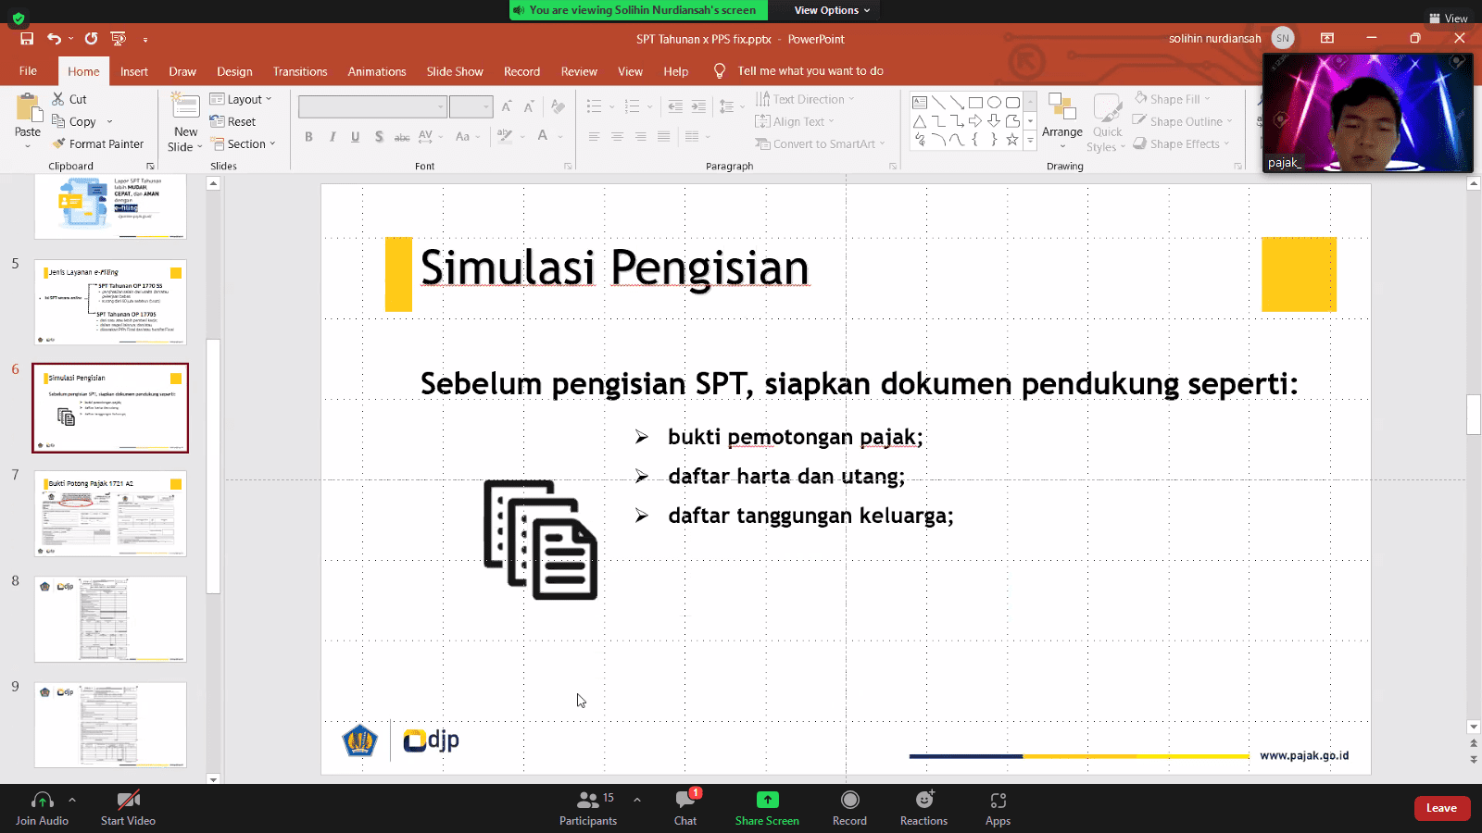The width and height of the screenshot is (1482, 833).
Task: Open the Section dropdown
Action: click(x=245, y=144)
